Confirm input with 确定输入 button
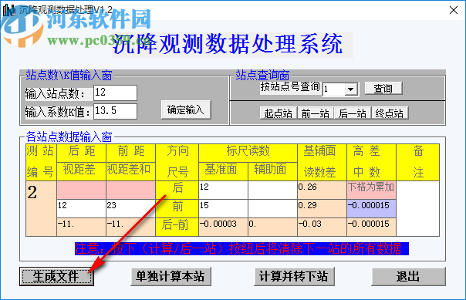Viewport: 466px width, 300px height. pyautogui.click(x=186, y=110)
